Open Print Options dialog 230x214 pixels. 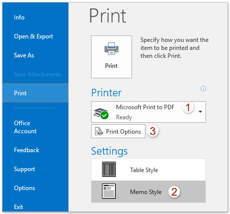click(118, 131)
